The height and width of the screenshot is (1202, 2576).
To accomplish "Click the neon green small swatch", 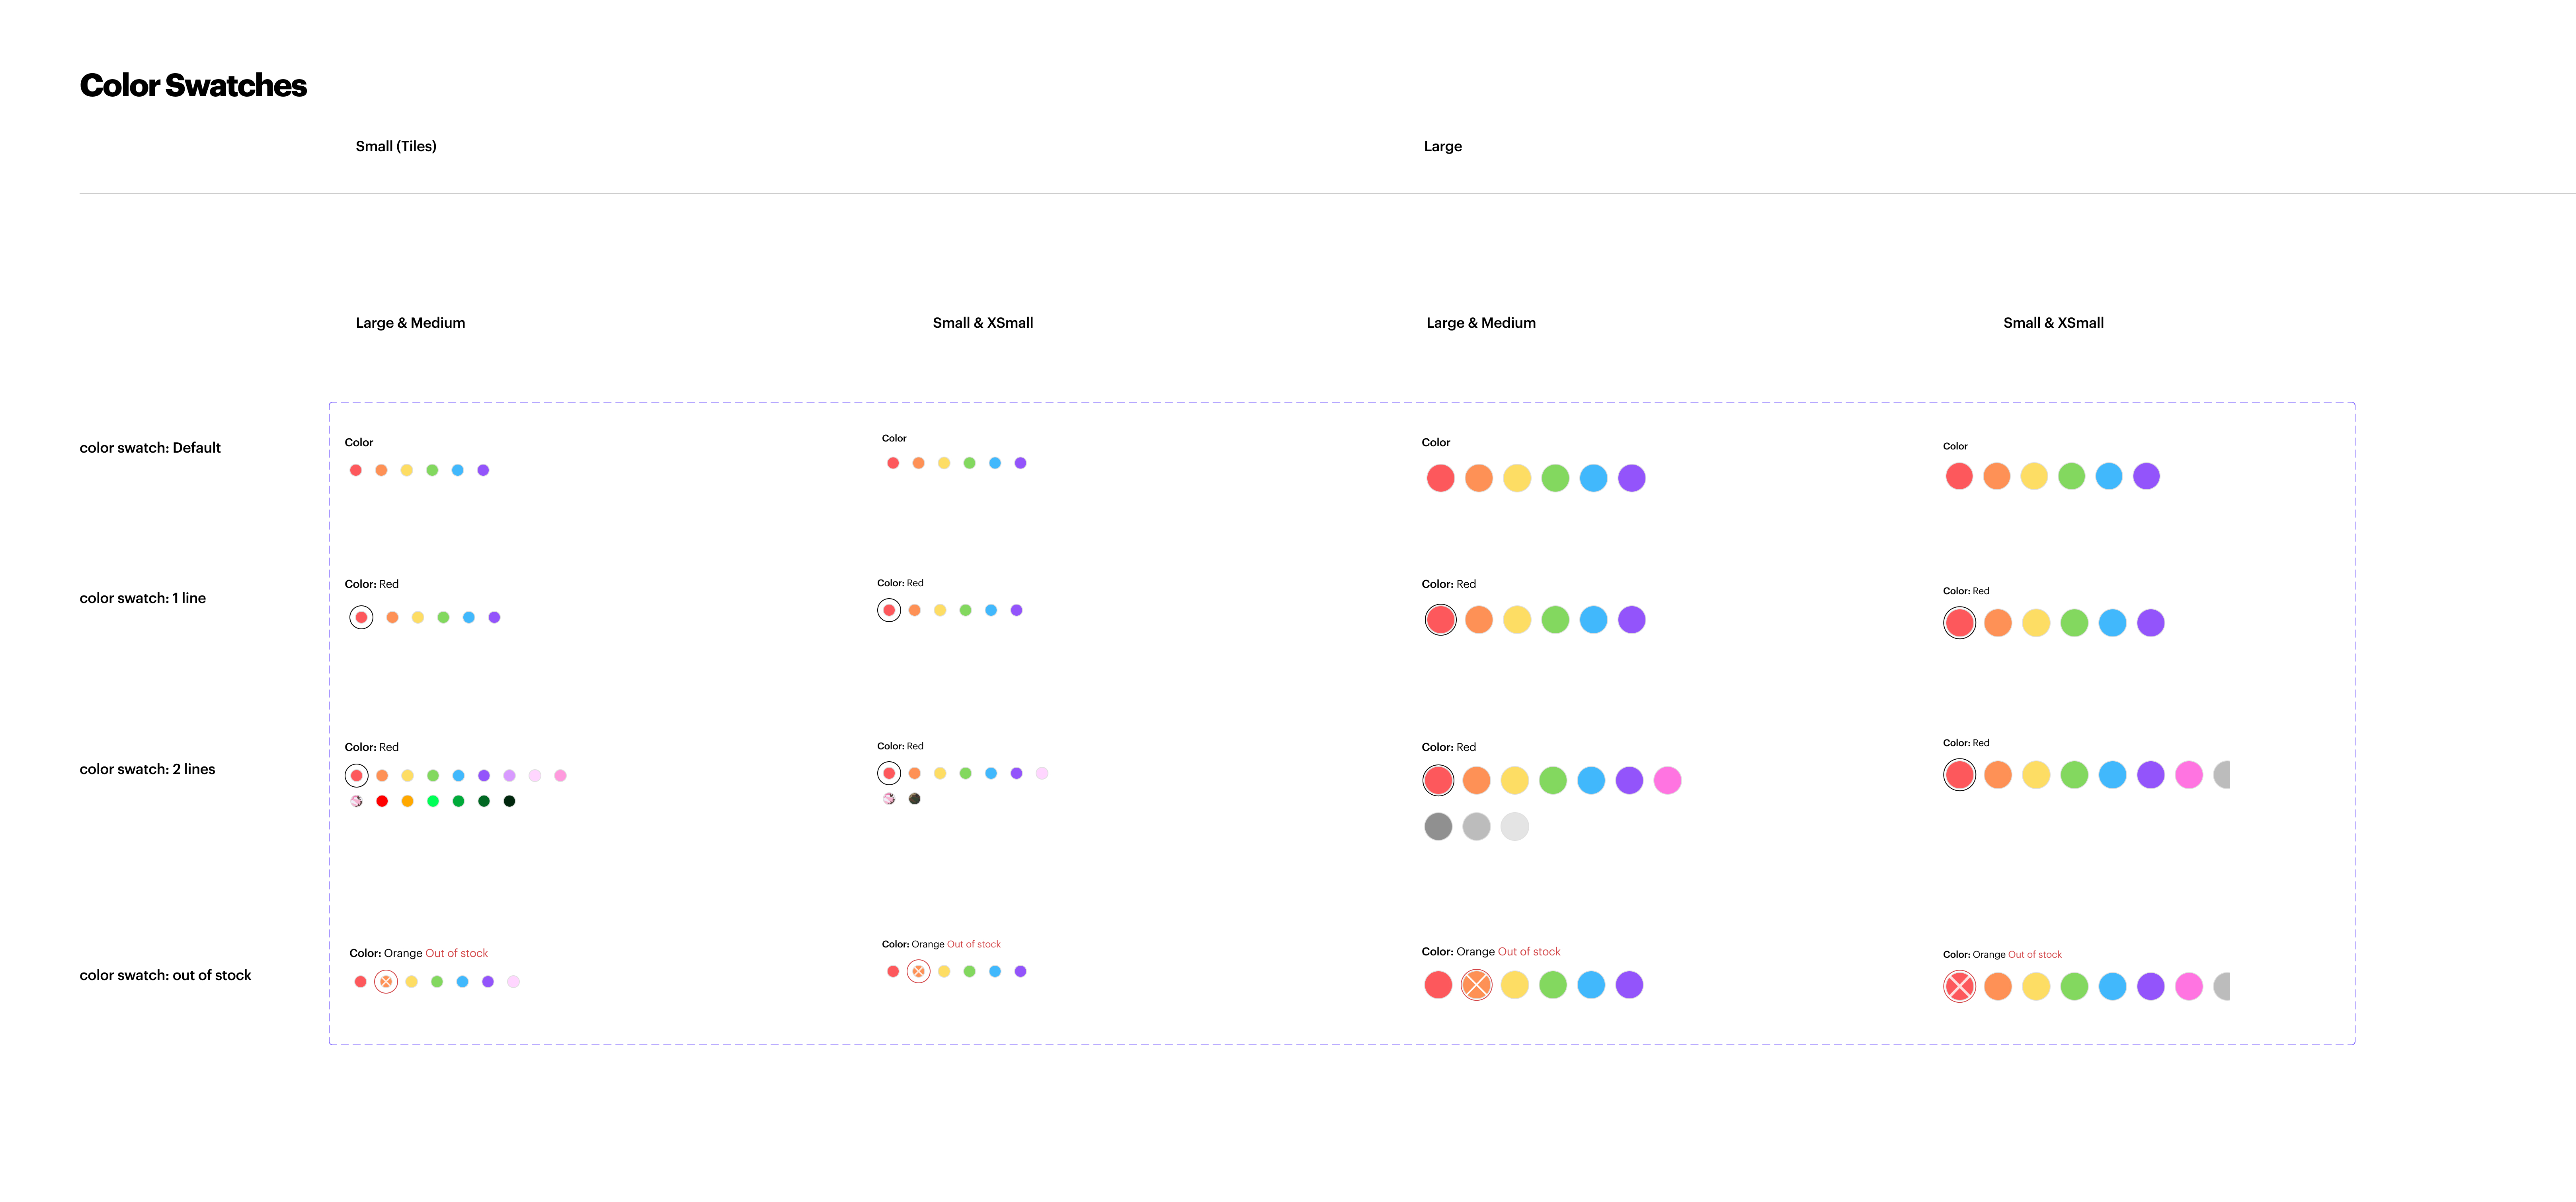I will (433, 801).
